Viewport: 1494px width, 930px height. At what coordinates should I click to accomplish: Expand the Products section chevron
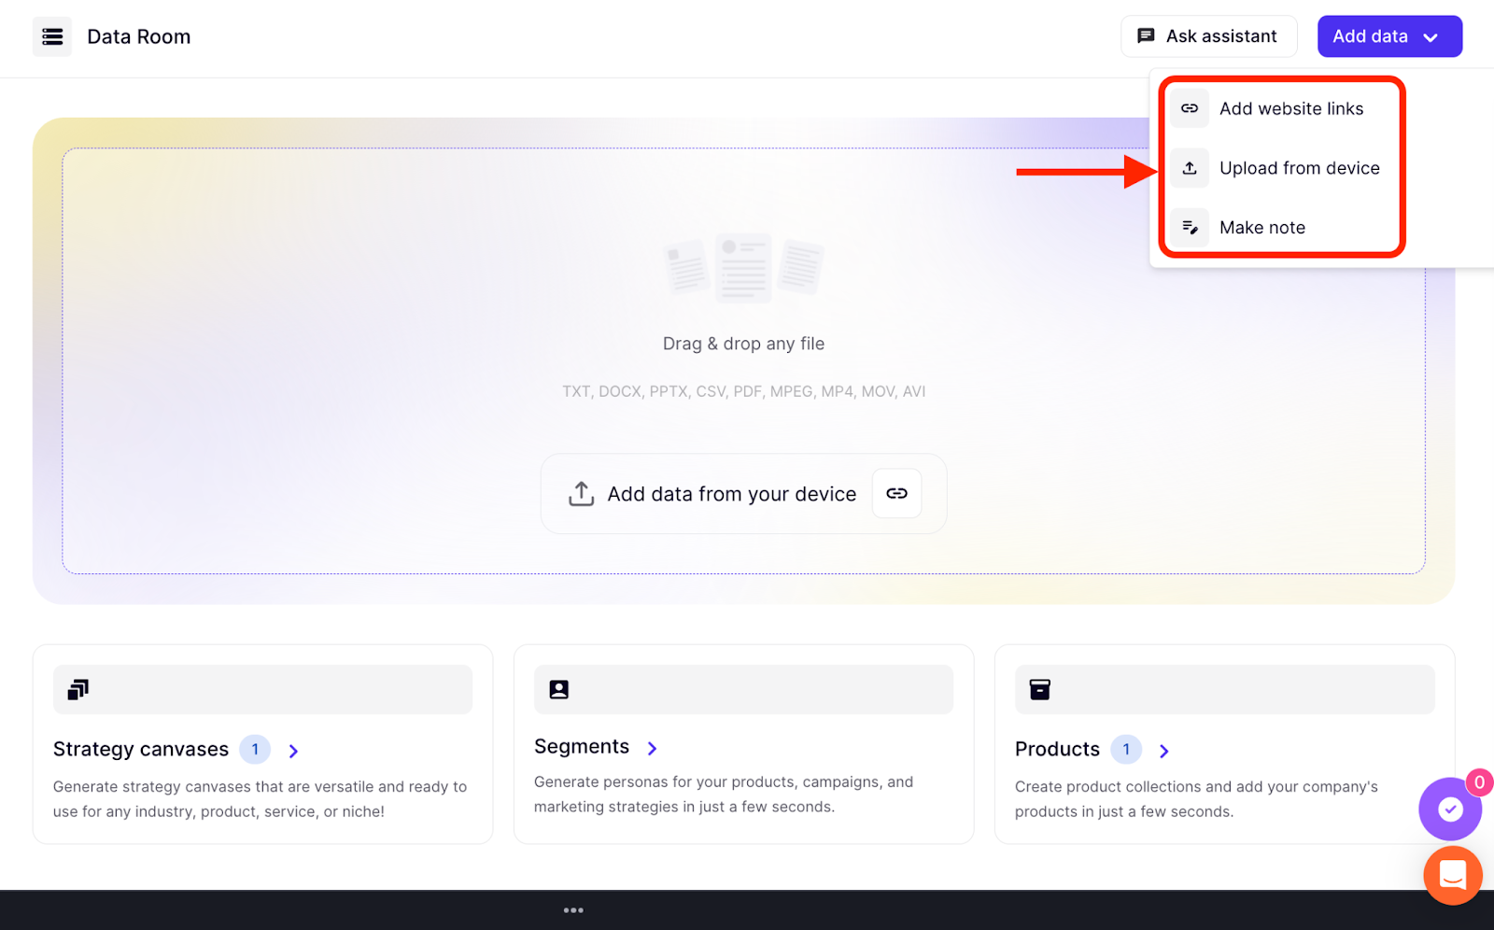coord(1163,751)
